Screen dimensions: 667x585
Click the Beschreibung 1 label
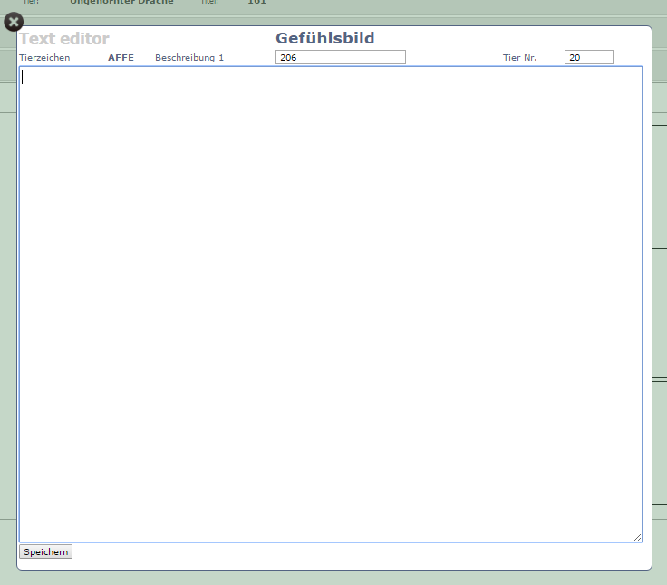tap(189, 58)
